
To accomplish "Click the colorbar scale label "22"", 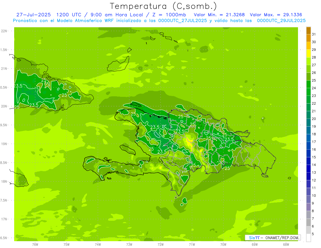I will [x=314, y=104].
